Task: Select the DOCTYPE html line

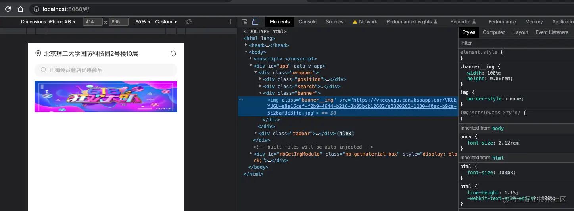Action: point(265,32)
